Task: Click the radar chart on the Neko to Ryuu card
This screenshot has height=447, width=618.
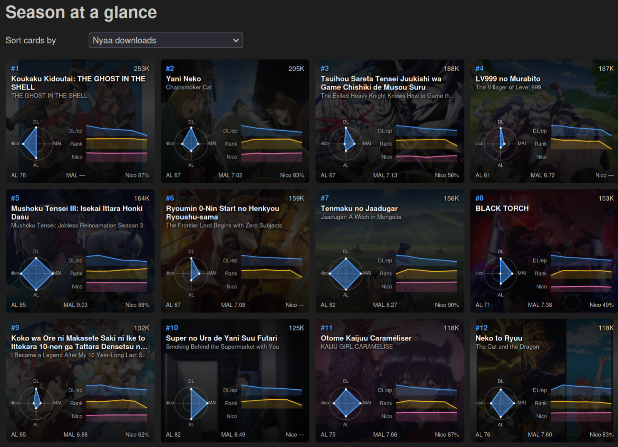Action: coord(501,403)
